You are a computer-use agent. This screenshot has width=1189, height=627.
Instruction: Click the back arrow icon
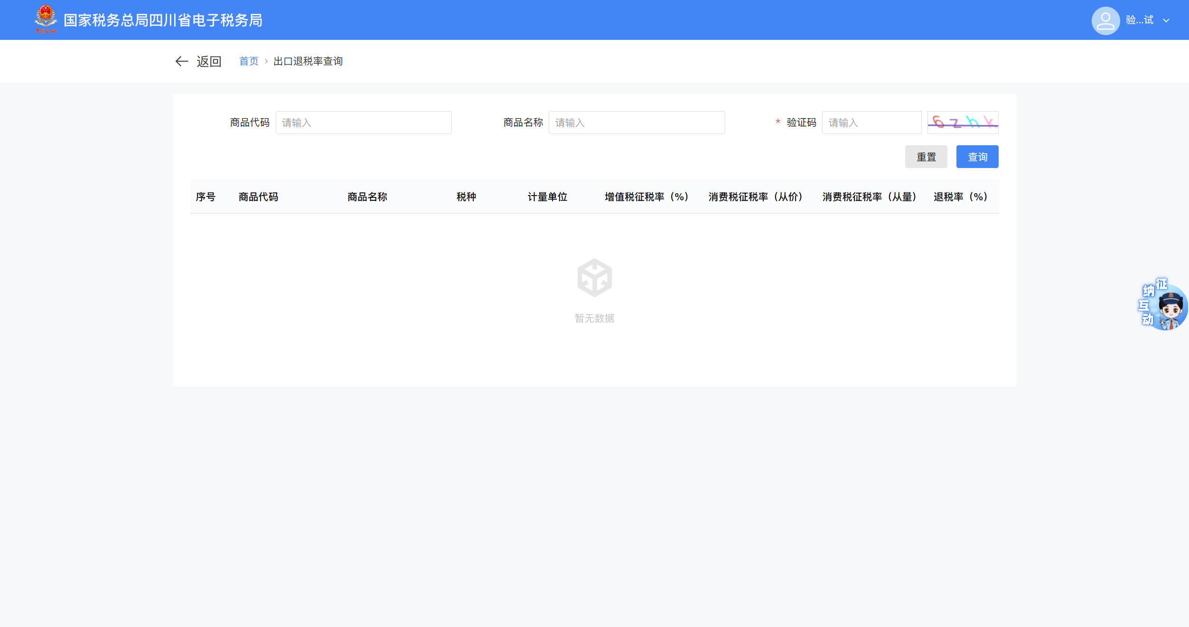[x=182, y=61]
